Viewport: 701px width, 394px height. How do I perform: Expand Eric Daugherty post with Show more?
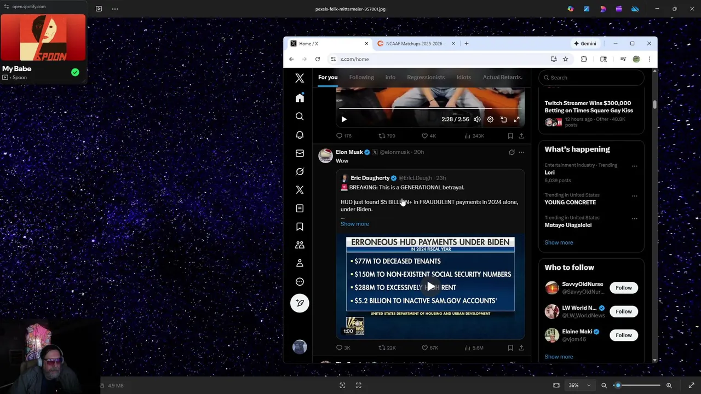(355, 224)
